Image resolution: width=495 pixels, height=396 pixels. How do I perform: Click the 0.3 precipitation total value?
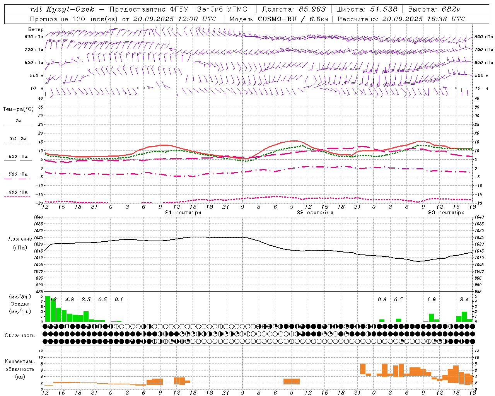tap(382, 300)
